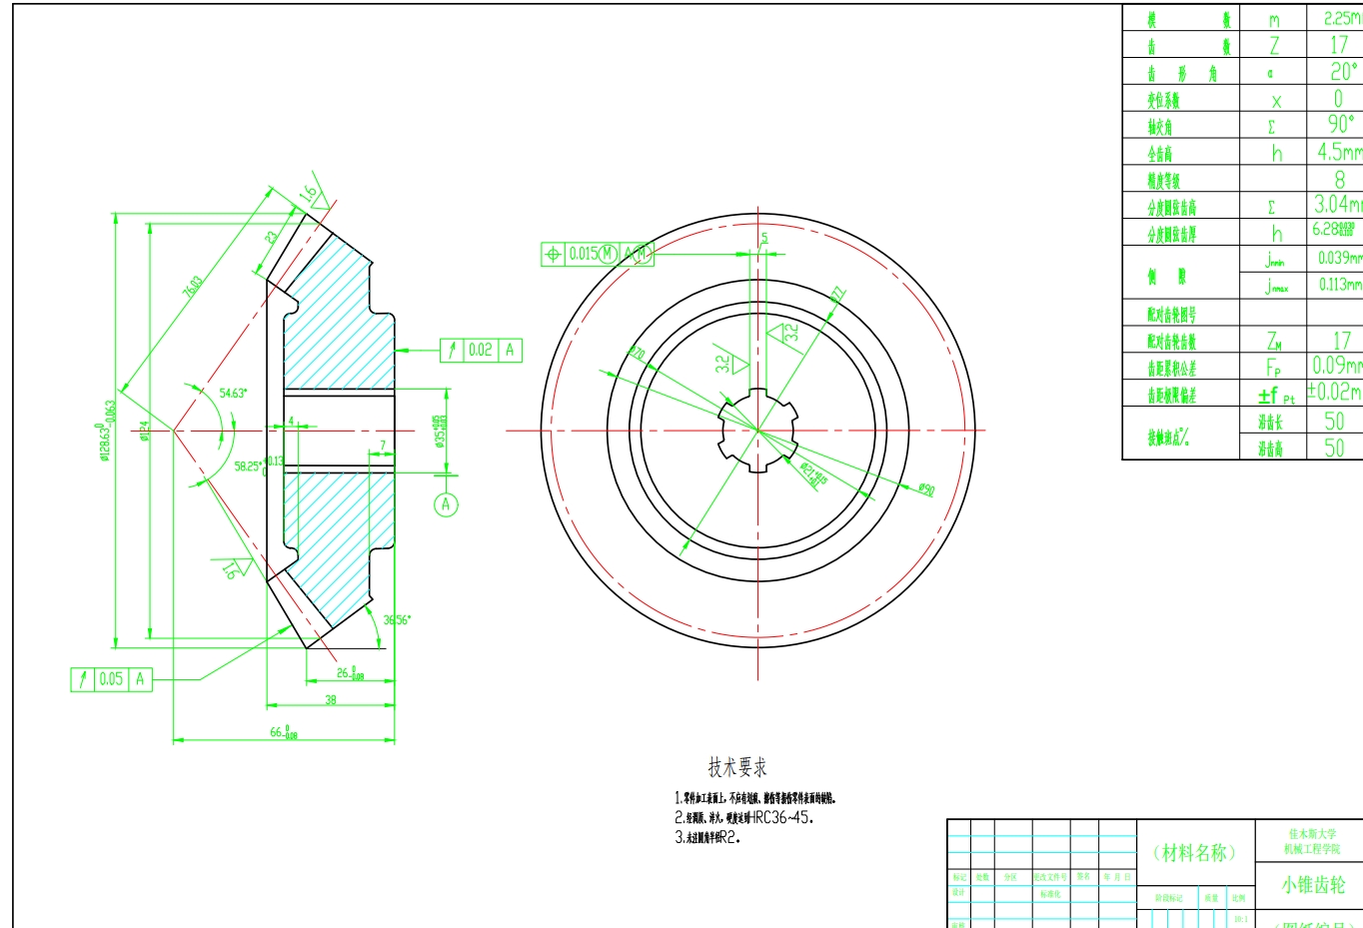The height and width of the screenshot is (928, 1363).
Task: Select the 6.28 chordal thickness value
Action: pos(1334,230)
